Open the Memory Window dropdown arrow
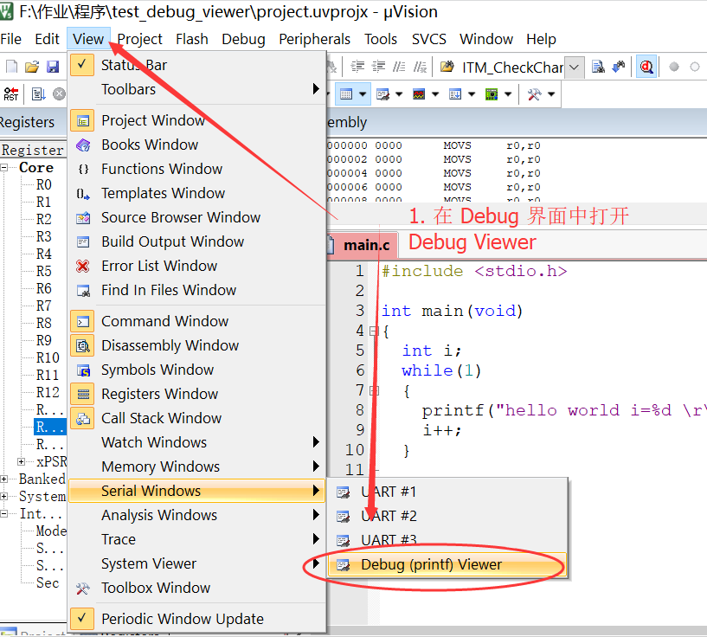 (x=363, y=94)
